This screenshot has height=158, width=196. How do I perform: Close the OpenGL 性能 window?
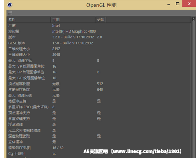(x=189, y=4)
